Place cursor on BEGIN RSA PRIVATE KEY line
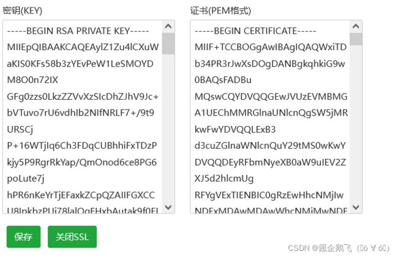 (78, 31)
